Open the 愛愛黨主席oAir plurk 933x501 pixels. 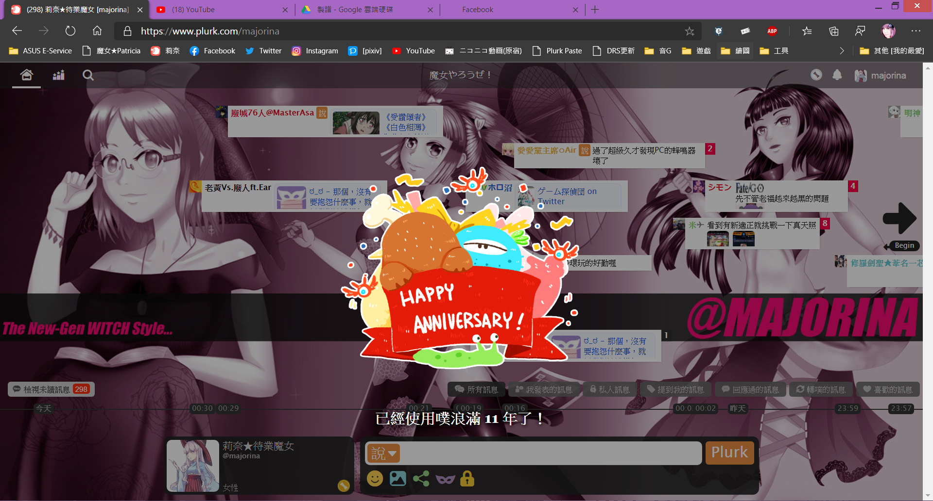click(609, 156)
